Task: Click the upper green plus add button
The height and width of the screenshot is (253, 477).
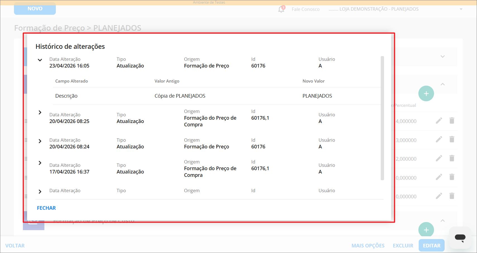Action: coord(426,93)
